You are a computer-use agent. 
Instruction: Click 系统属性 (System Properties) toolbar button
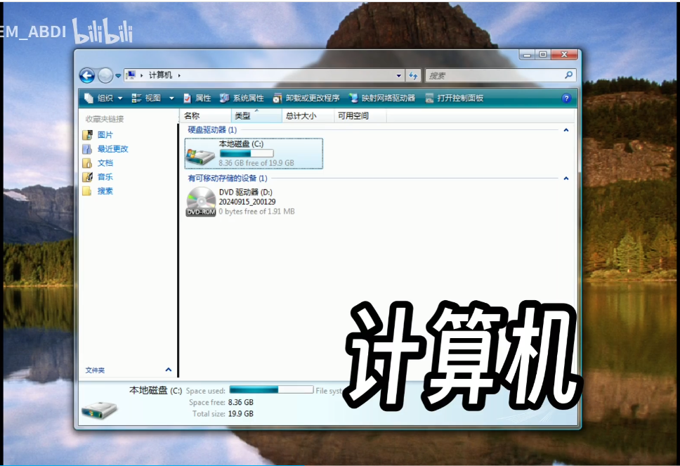(x=242, y=98)
